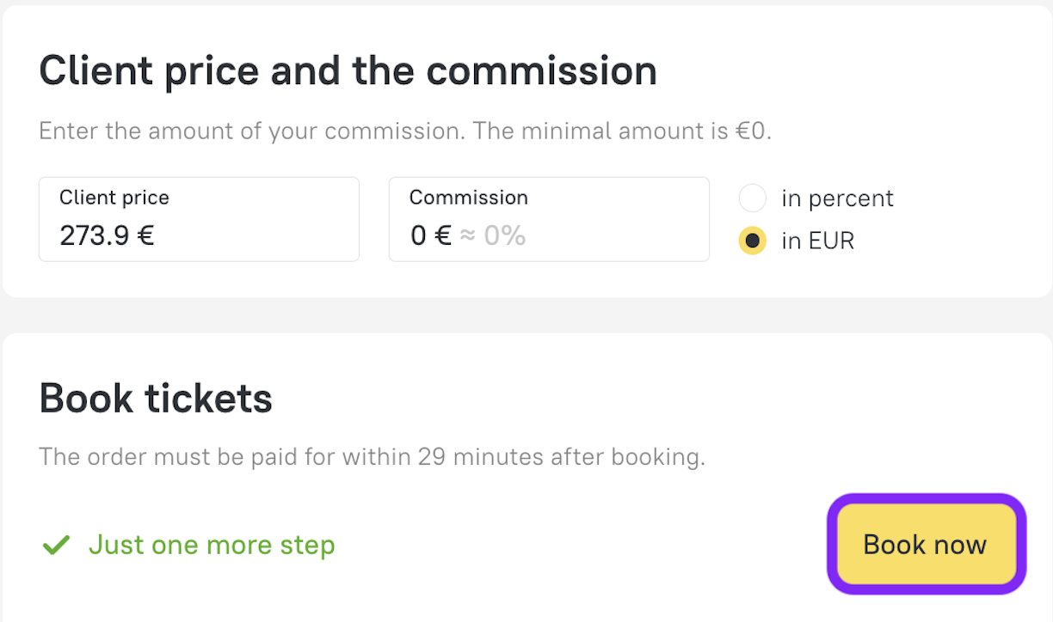
Task: Select the "in EUR" radio button
Action: (752, 241)
